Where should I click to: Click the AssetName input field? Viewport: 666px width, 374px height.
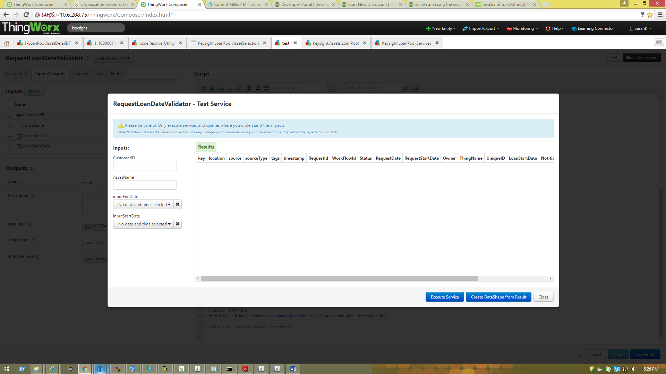click(145, 185)
